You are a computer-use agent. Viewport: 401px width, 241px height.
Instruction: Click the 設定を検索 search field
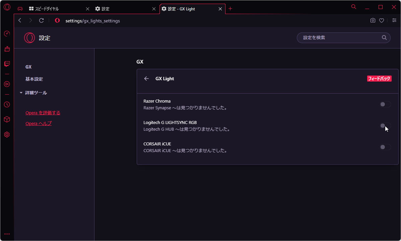click(x=343, y=37)
